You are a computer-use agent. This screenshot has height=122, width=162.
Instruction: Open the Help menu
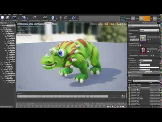[20, 14]
